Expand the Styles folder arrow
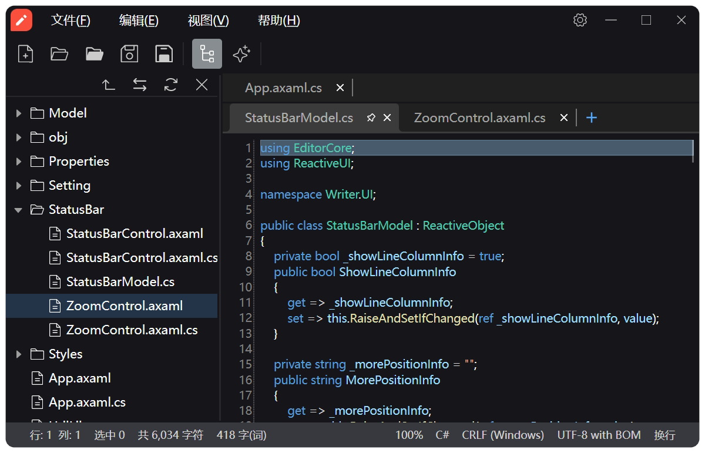The height and width of the screenshot is (453, 705). click(x=19, y=354)
